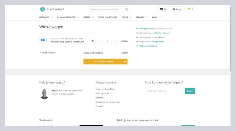The height and width of the screenshot is (131, 236).
Task: Click the magnifier search icon in header
Action: pos(126,9)
